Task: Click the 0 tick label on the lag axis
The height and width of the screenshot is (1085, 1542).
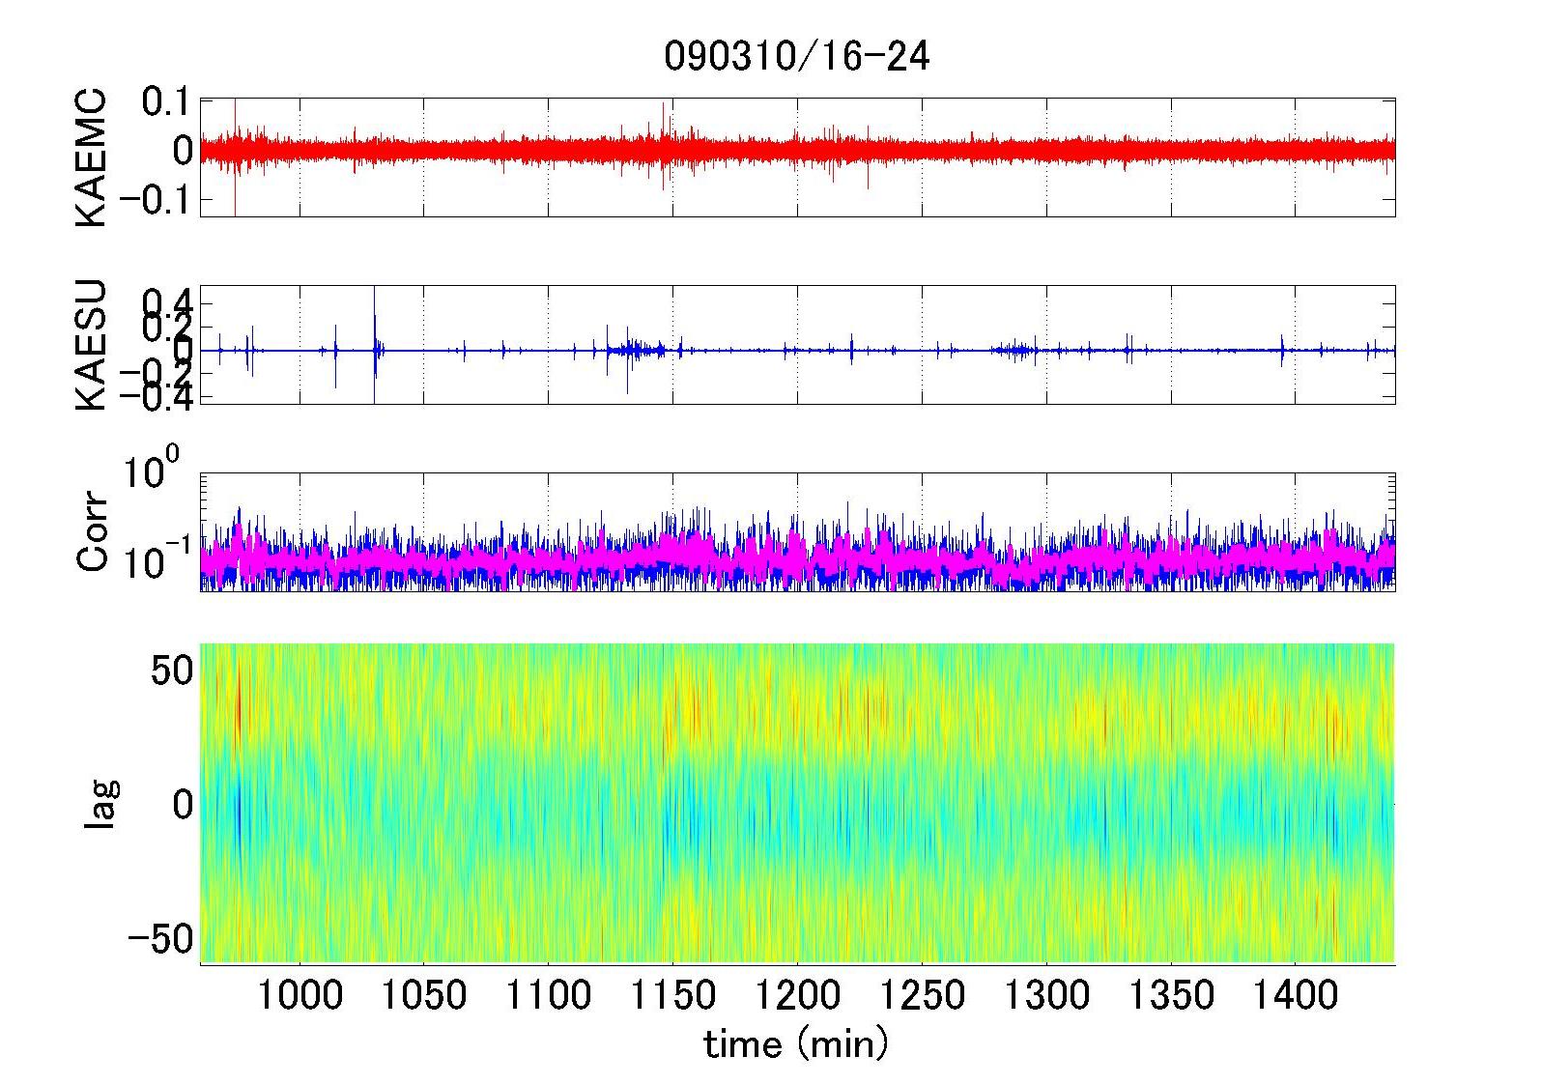Action: pyautogui.click(x=184, y=804)
